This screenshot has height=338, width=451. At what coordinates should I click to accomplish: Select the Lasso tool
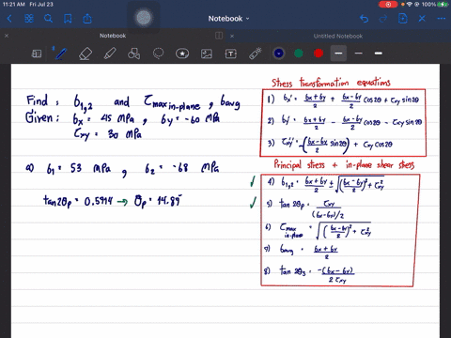click(158, 54)
